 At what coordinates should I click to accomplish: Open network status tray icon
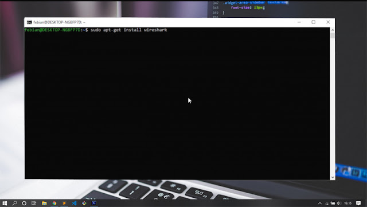pyautogui.click(x=326, y=203)
